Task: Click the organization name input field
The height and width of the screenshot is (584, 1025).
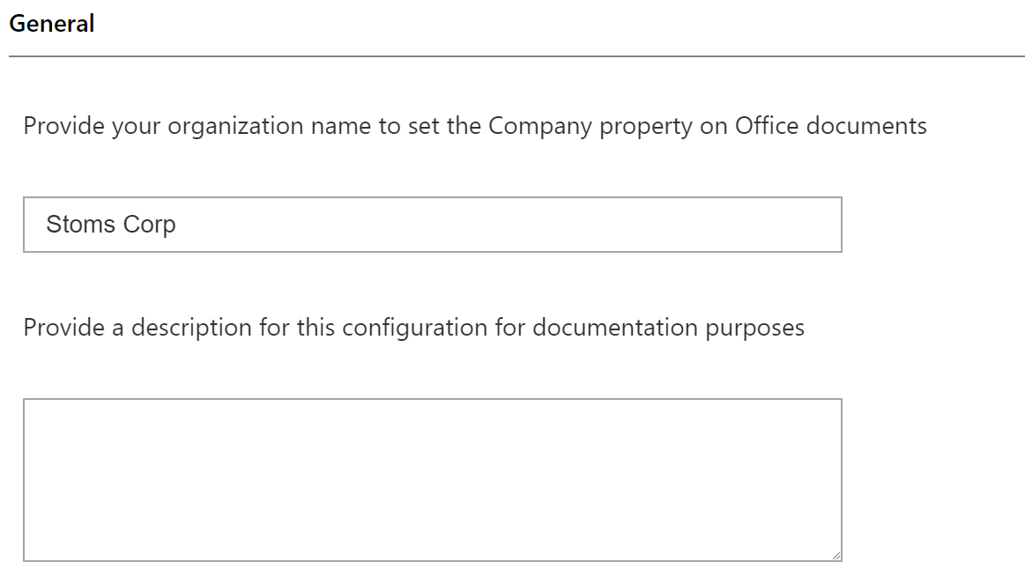Action: coord(432,225)
